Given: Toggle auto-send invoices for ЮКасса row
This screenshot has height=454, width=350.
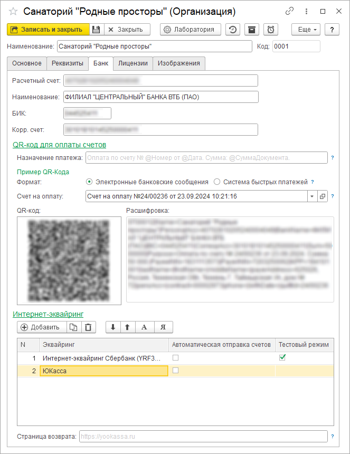Looking at the screenshot, I should point(175,370).
